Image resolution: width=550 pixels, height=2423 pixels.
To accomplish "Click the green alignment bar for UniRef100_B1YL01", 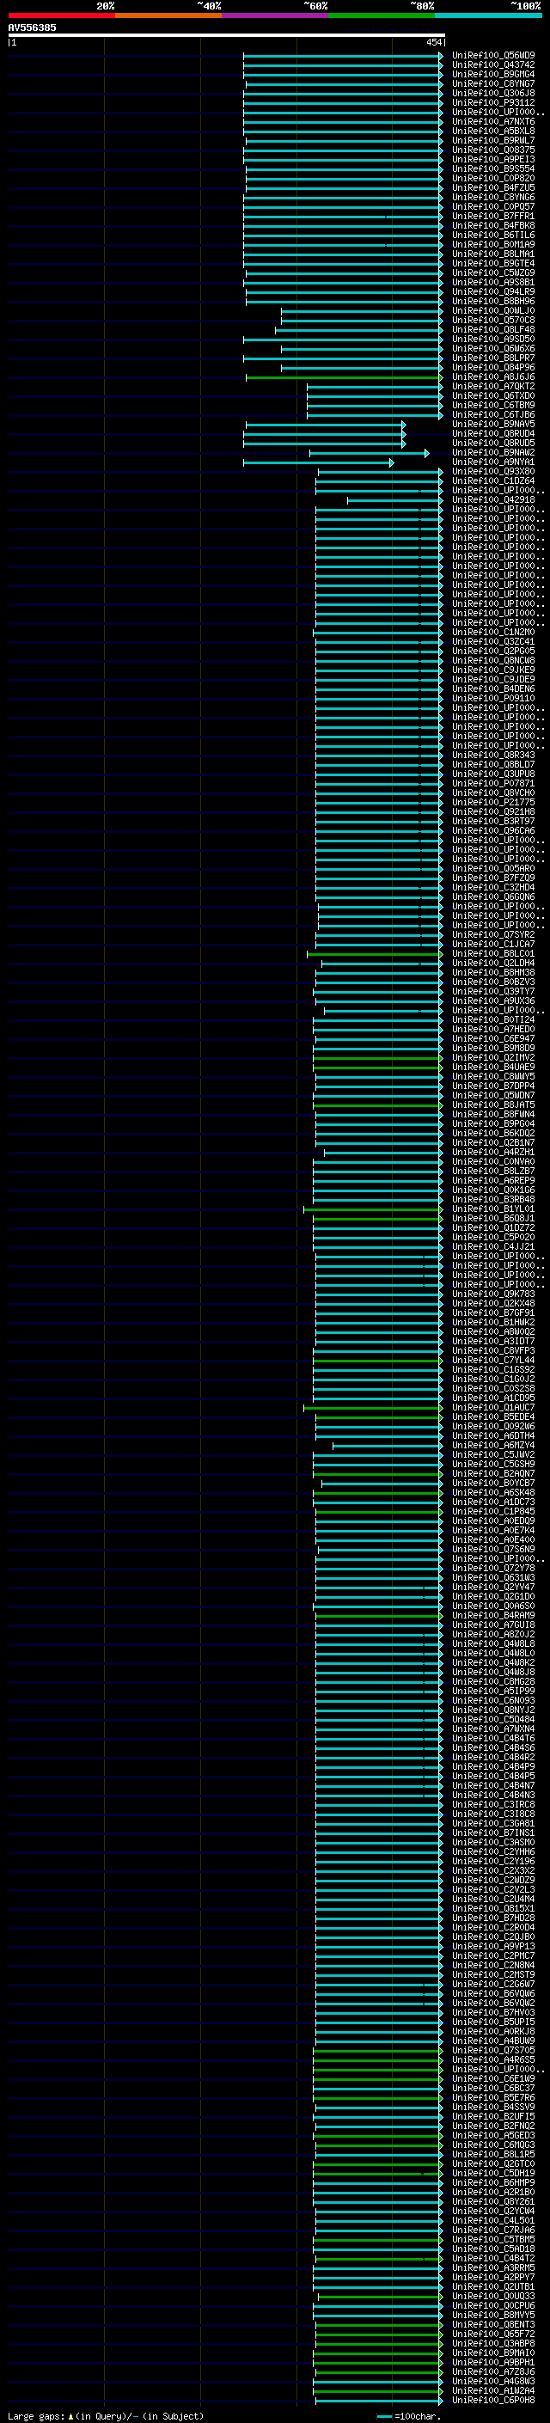I will (x=371, y=1208).
